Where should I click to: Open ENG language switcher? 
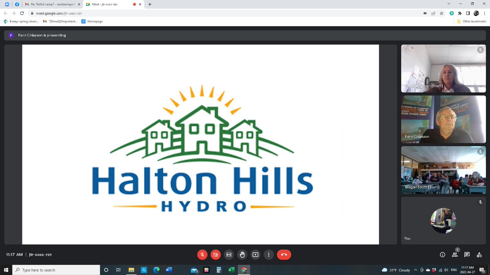pos(453,270)
